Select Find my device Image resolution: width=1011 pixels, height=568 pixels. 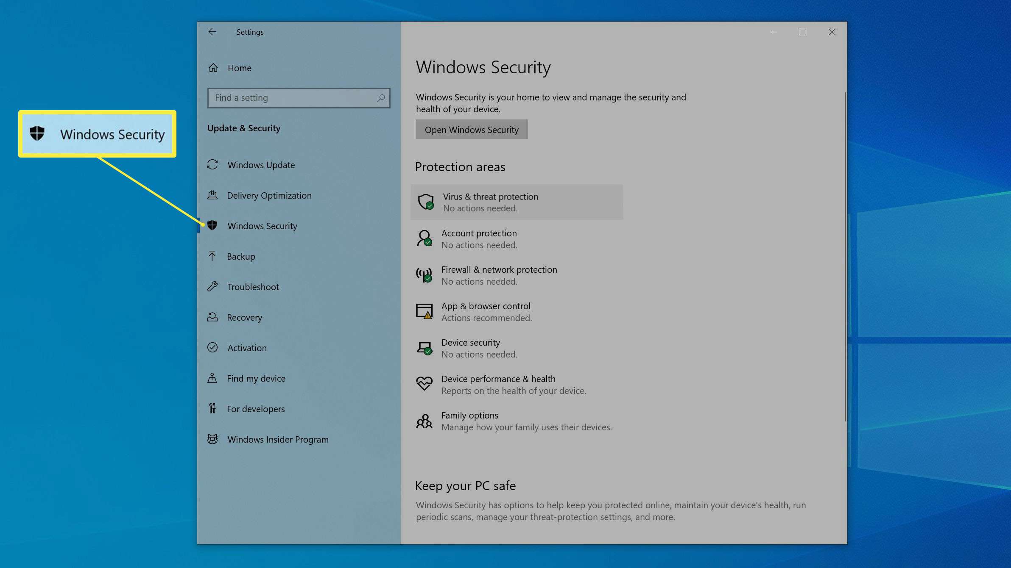(299, 378)
